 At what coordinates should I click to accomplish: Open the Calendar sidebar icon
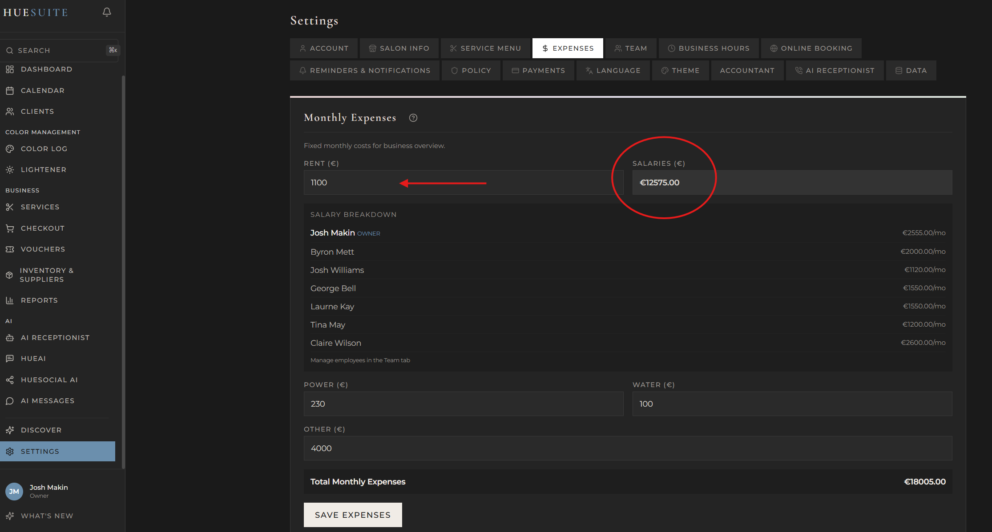[10, 90]
